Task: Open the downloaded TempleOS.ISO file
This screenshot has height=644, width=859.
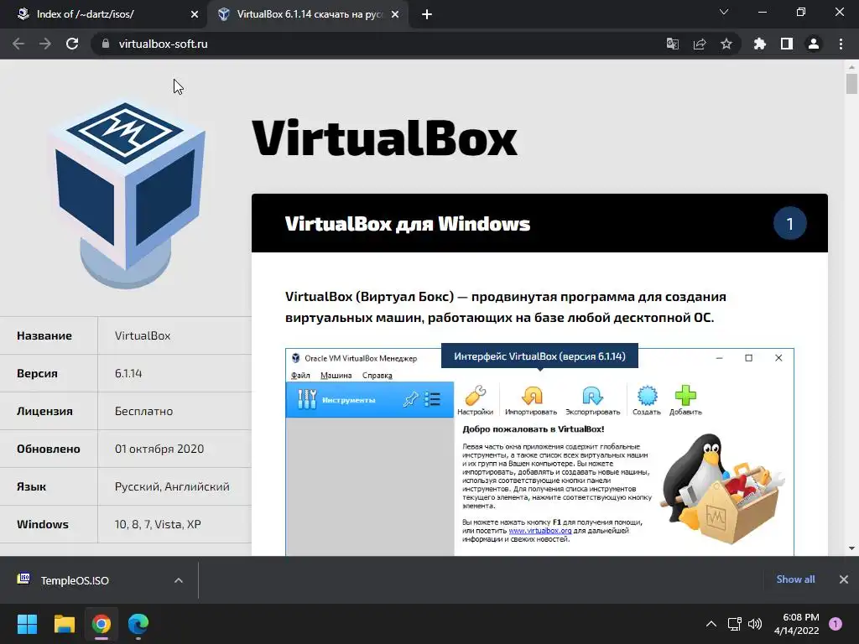Action: point(75,580)
